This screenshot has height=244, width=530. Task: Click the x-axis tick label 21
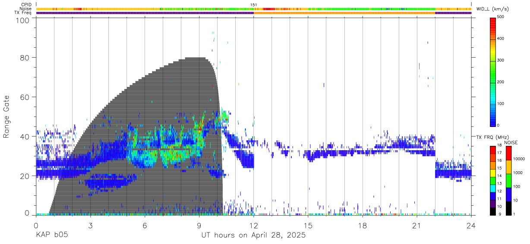tap(417, 225)
